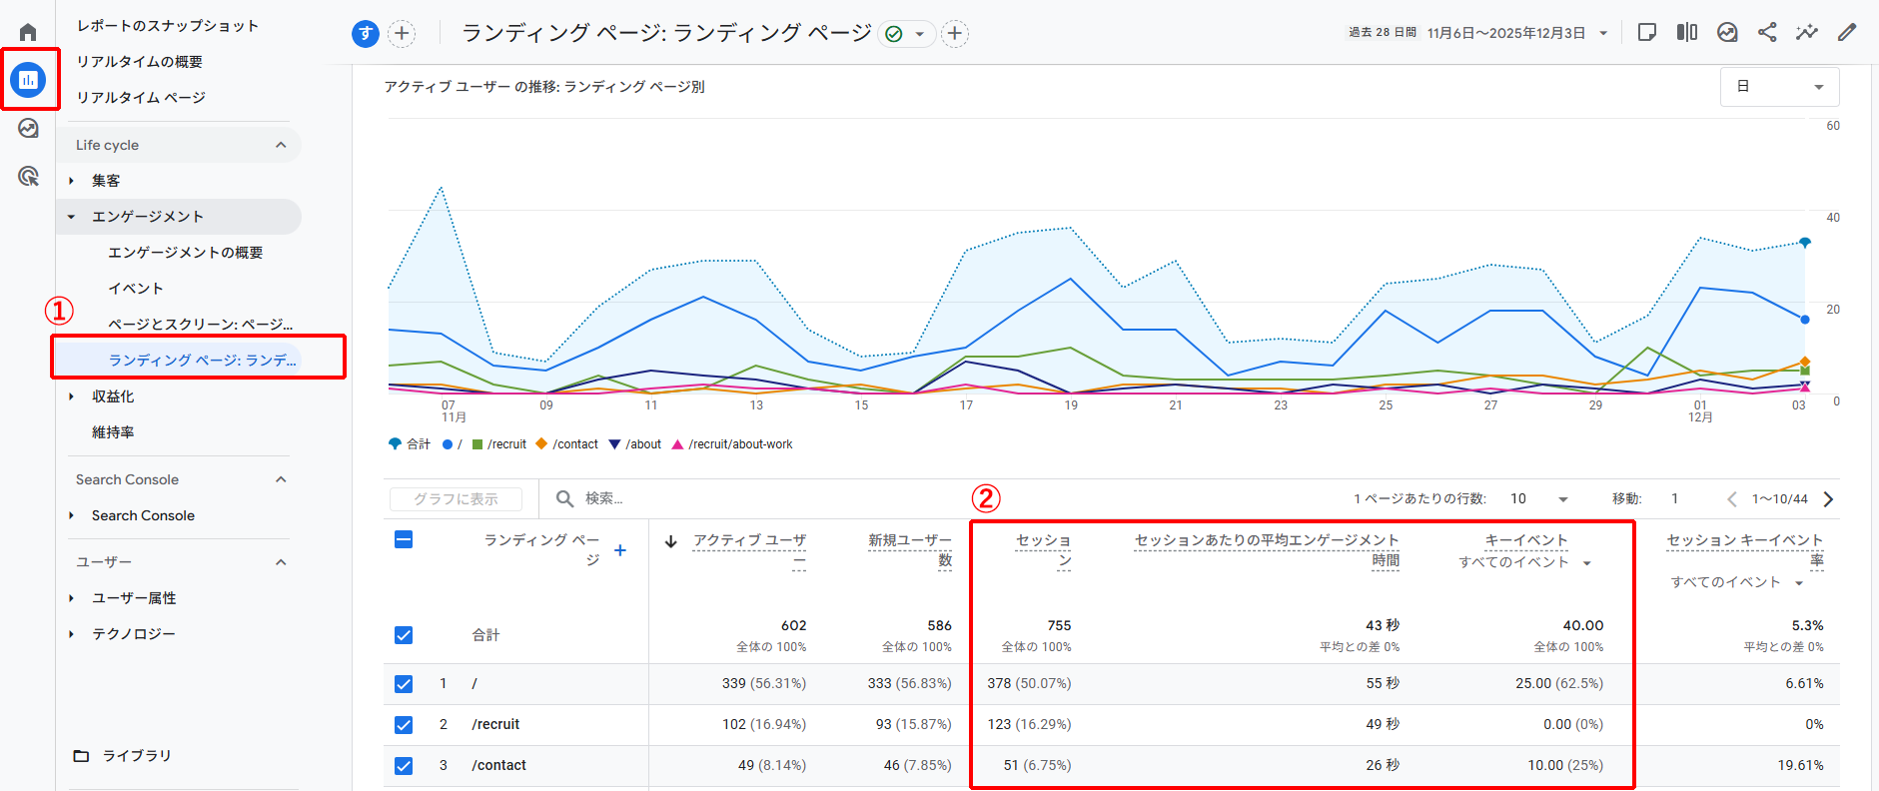The width and height of the screenshot is (1879, 791).
Task: Add filter with plus after report title
Action: pos(955,34)
